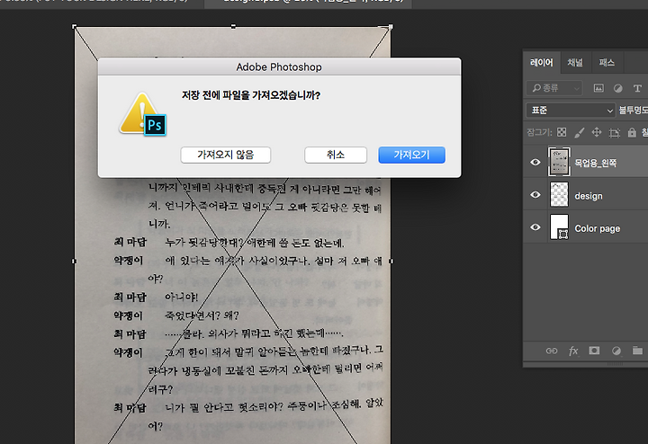Open the 표준 blend mode dropdown
The width and height of the screenshot is (648, 444).
571,111
